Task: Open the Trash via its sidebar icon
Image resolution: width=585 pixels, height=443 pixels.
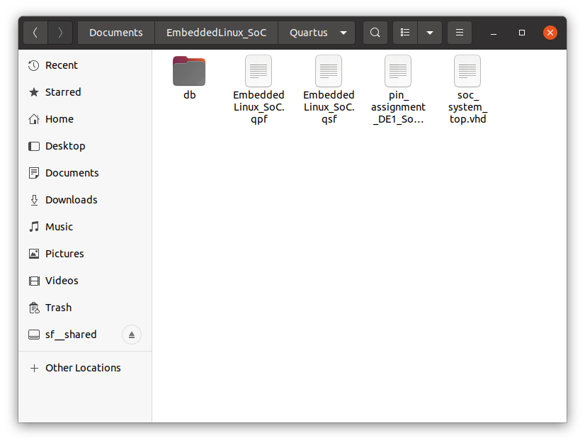Action: [x=35, y=308]
